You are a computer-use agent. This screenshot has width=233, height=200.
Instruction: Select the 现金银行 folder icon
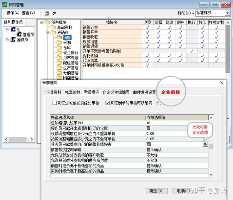(59, 53)
